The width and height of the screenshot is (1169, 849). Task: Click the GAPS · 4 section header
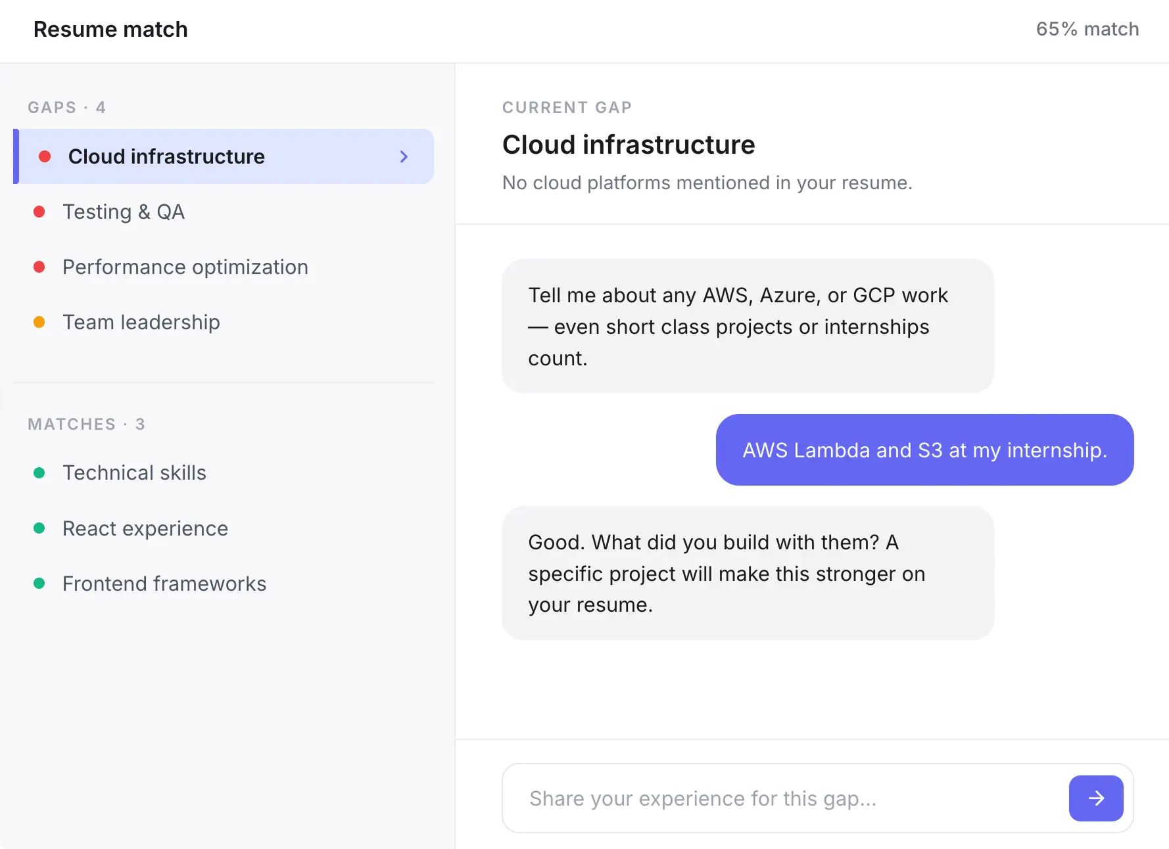(66, 107)
